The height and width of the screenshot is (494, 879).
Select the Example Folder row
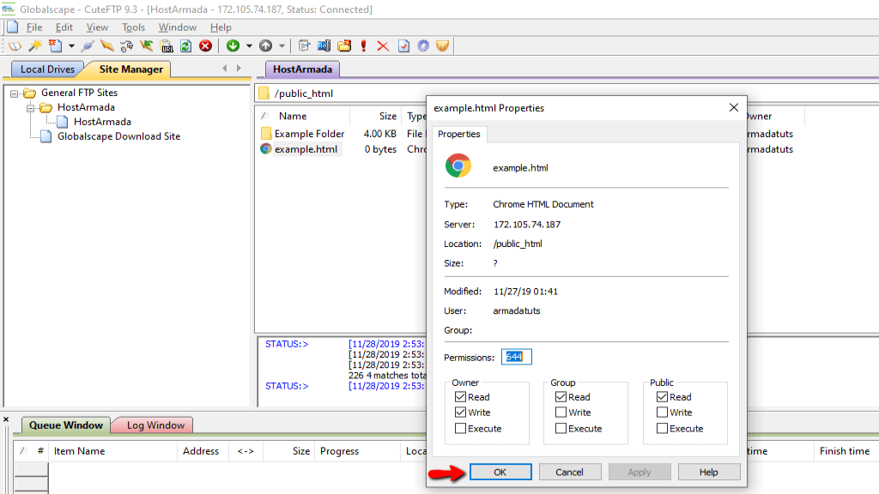coord(309,134)
